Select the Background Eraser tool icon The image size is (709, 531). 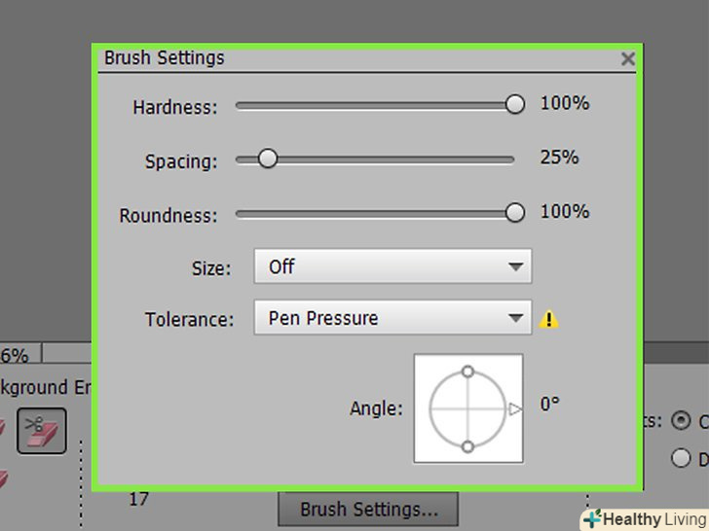(x=42, y=430)
